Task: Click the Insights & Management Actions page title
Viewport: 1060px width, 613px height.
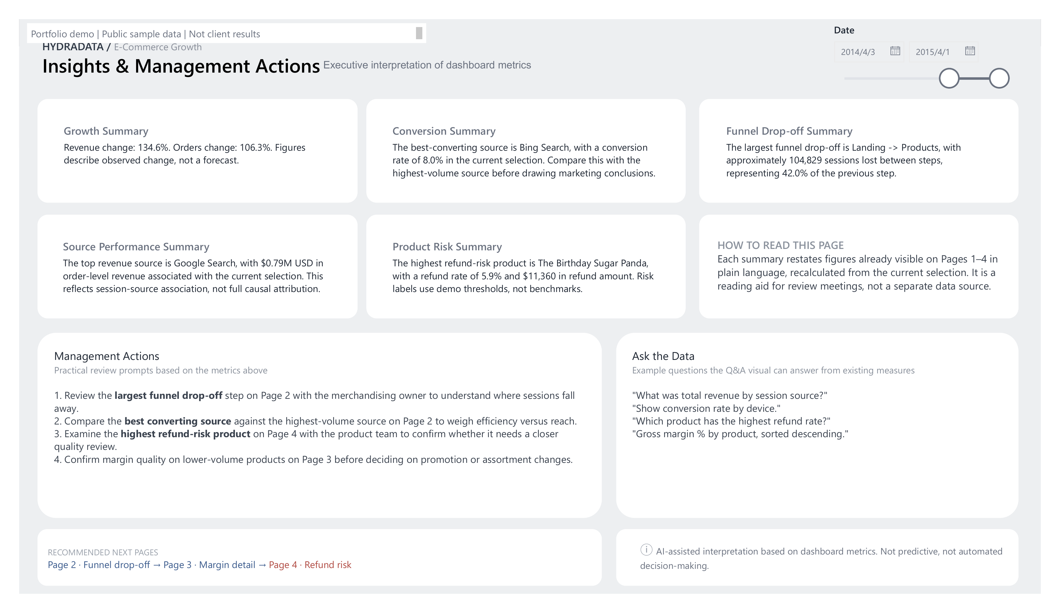Action: (181, 66)
